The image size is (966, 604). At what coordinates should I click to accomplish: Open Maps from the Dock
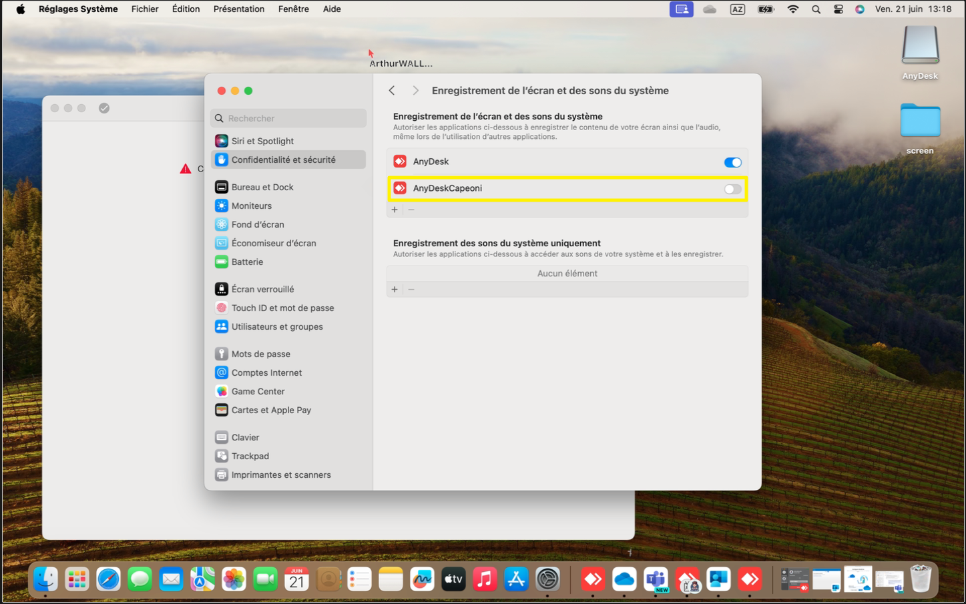pyautogui.click(x=202, y=579)
